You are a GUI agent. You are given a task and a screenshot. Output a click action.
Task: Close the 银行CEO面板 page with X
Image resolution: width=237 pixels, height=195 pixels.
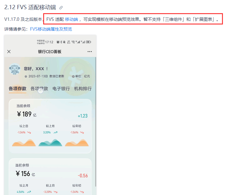[x=9, y=52]
